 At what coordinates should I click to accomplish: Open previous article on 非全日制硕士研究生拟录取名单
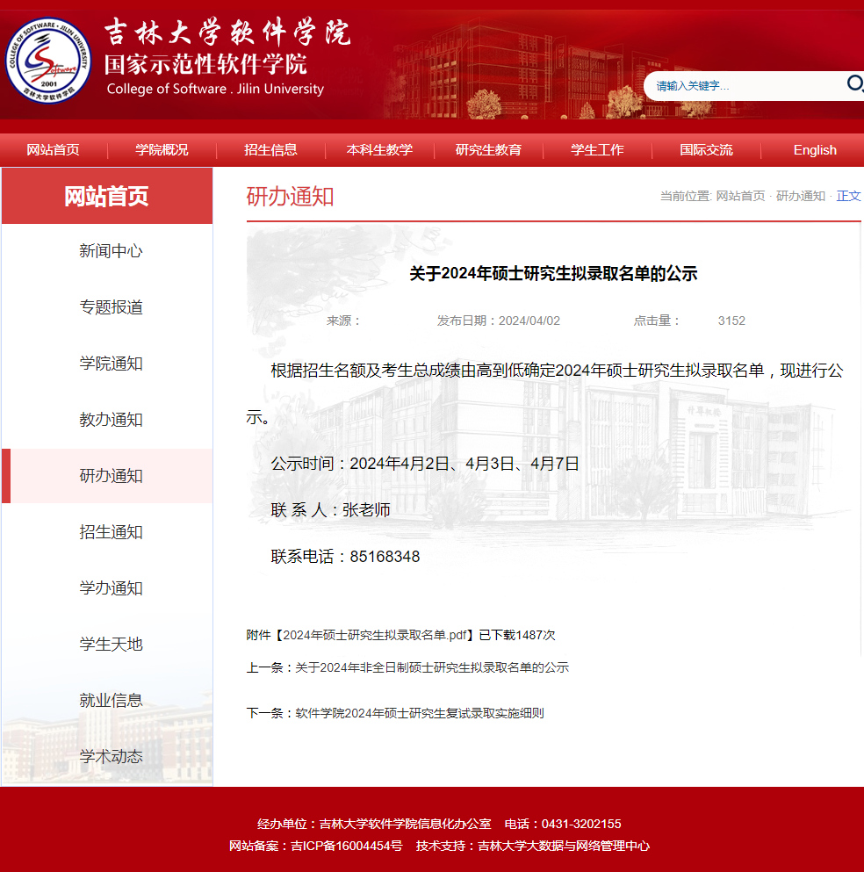pyautogui.click(x=432, y=668)
